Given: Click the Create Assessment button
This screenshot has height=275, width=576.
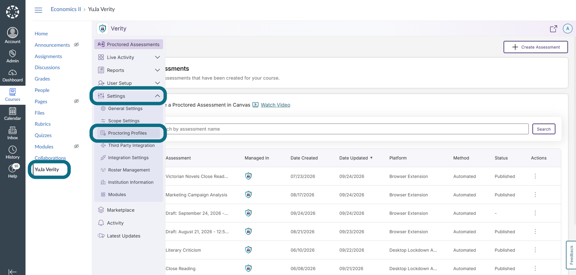Looking at the screenshot, I should coord(535,47).
